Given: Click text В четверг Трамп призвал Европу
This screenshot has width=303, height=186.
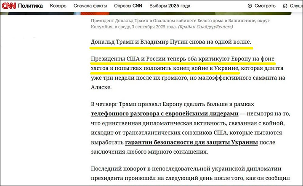Looking at the screenshot, I should (x=137, y=104).
